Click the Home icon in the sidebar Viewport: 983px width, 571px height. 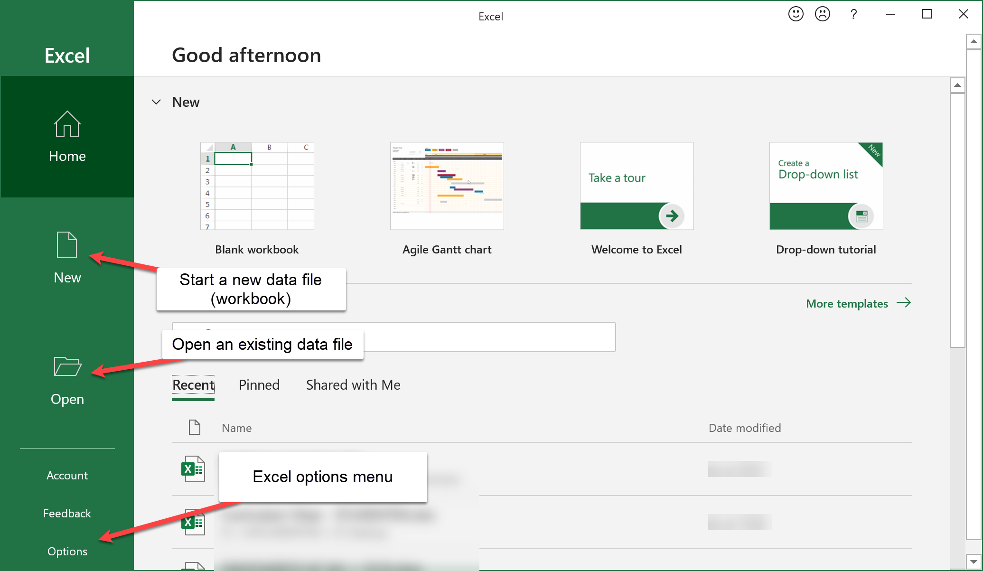[x=67, y=124]
